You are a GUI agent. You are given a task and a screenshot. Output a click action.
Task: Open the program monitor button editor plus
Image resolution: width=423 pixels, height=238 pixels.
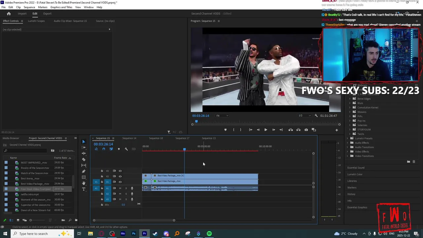[x=337, y=130]
